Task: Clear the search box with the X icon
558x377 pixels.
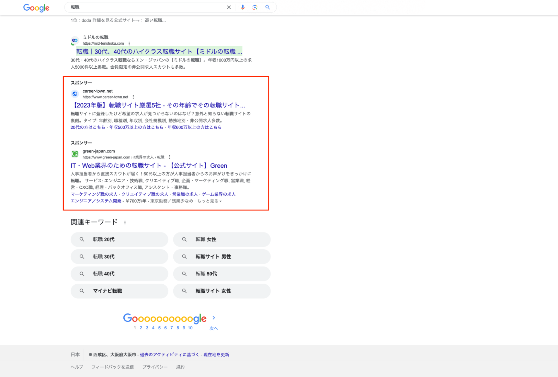Action: click(x=229, y=7)
